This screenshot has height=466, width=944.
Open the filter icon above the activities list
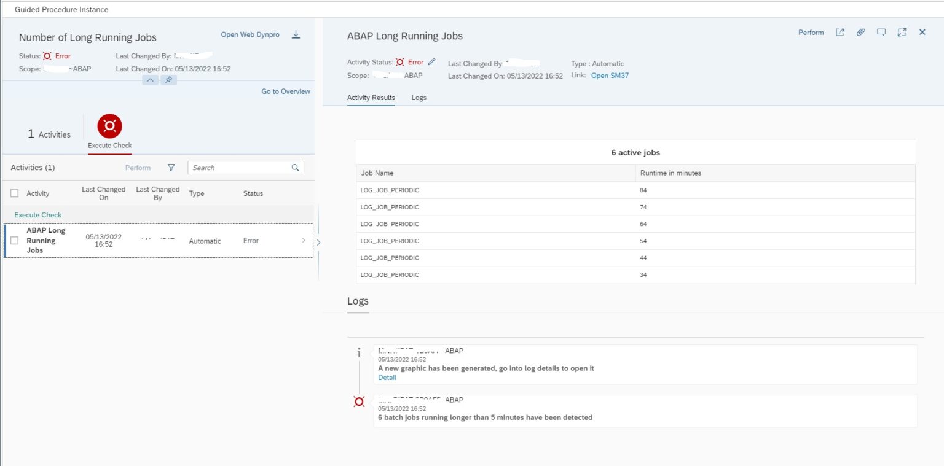(x=171, y=167)
